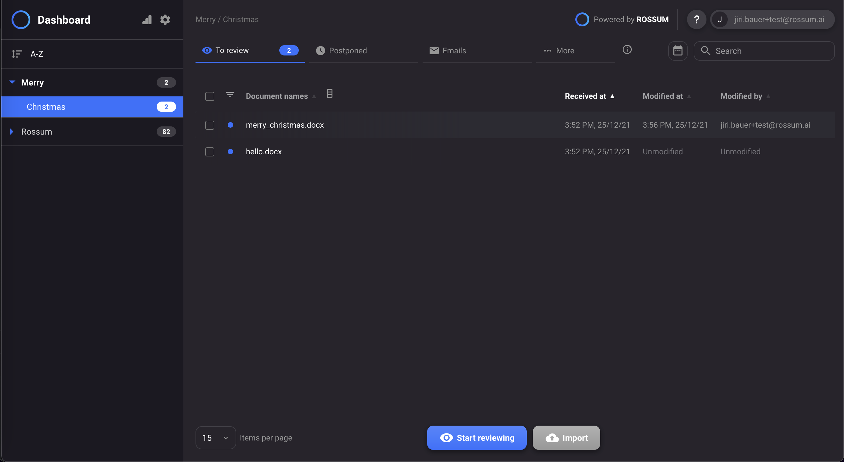Open the 15 items per page dropdown
The height and width of the screenshot is (462, 844).
(216, 438)
